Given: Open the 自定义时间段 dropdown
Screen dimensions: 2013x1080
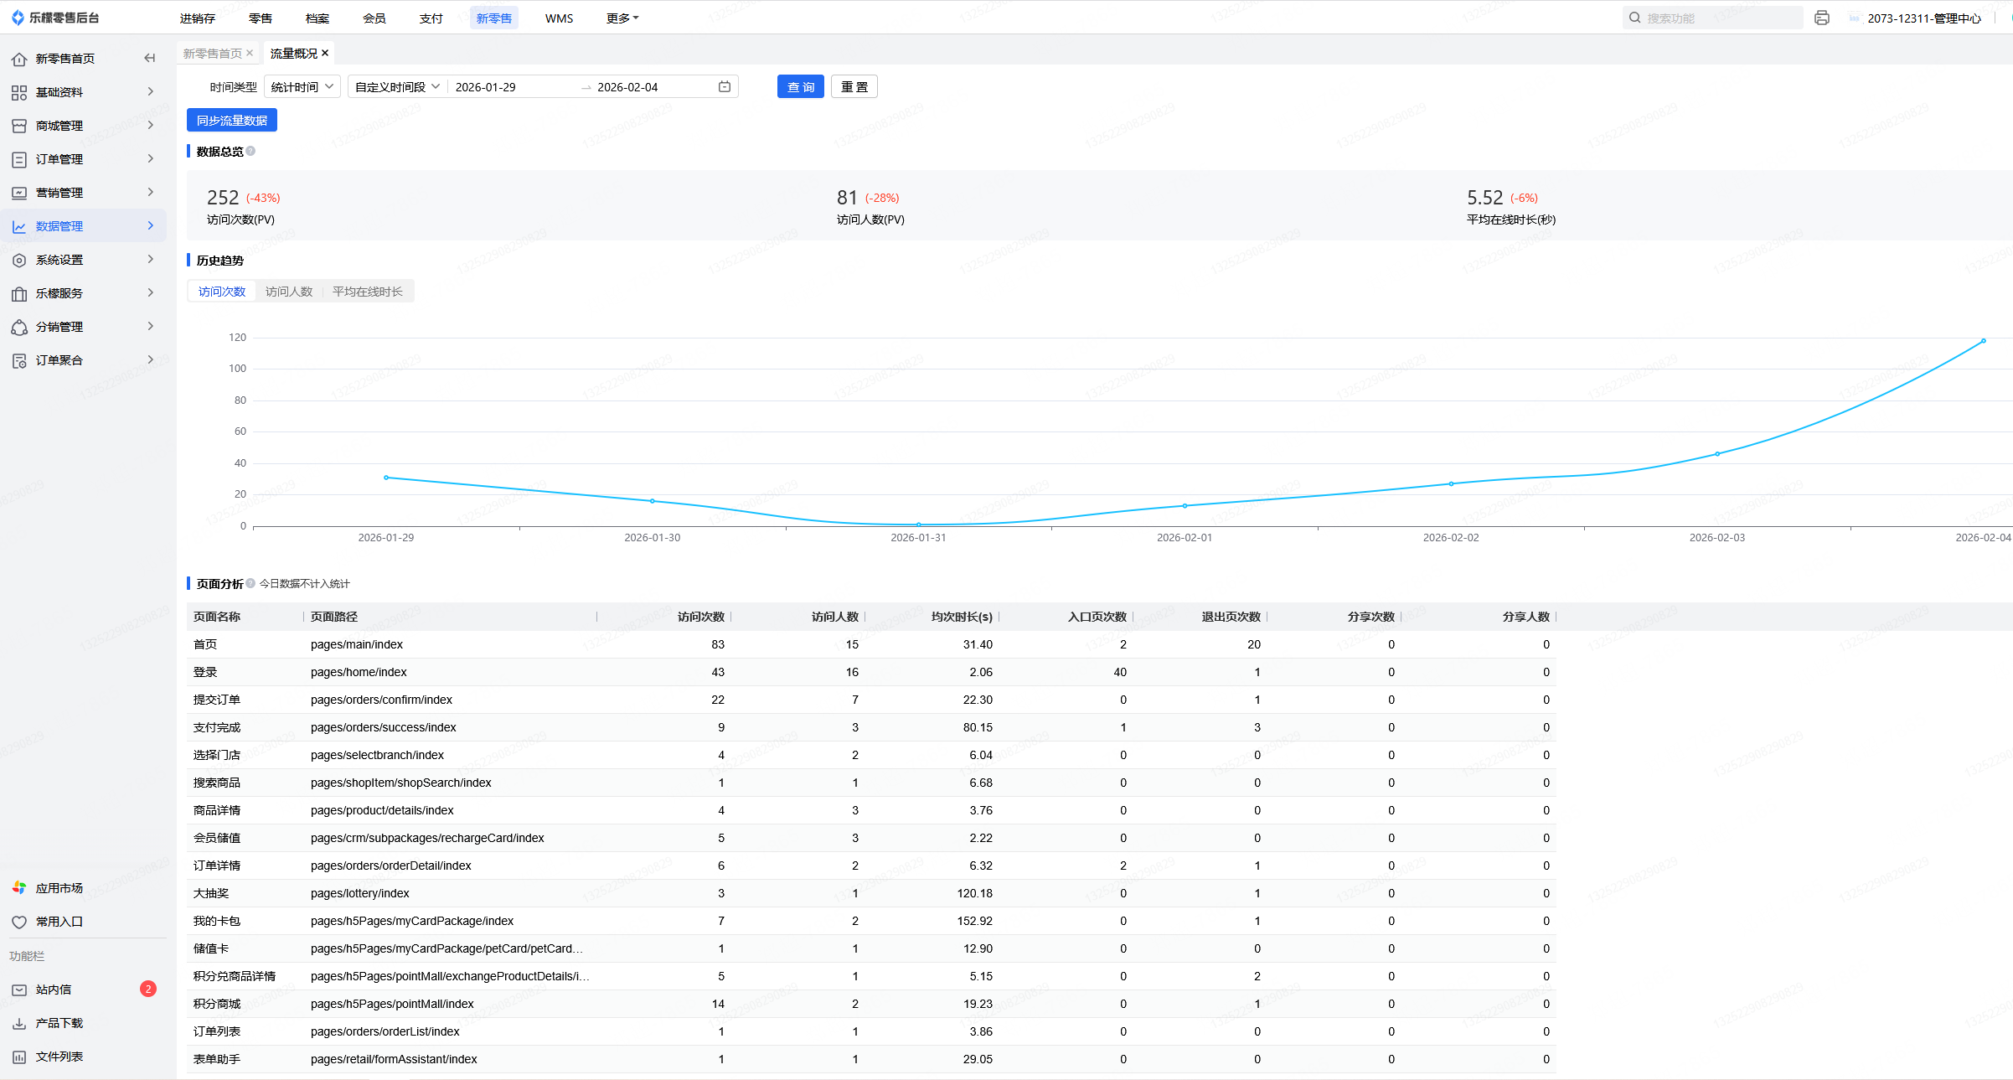Looking at the screenshot, I should point(397,87).
